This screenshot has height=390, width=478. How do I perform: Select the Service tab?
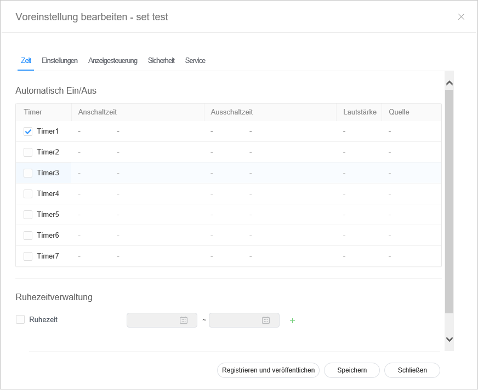pyautogui.click(x=195, y=61)
